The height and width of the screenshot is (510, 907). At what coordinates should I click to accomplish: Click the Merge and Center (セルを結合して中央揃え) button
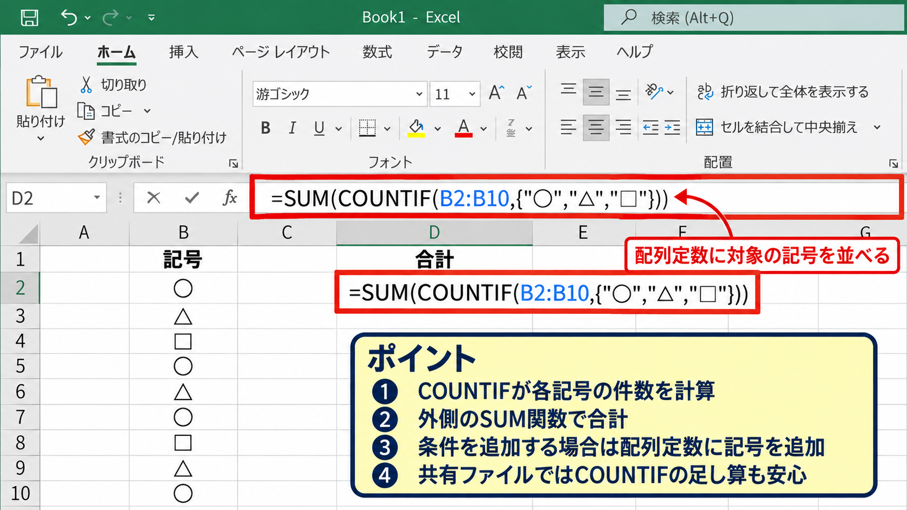coord(777,127)
